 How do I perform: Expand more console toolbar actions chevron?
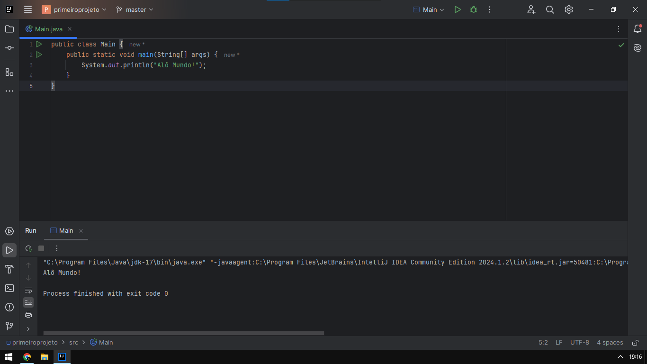click(x=28, y=328)
